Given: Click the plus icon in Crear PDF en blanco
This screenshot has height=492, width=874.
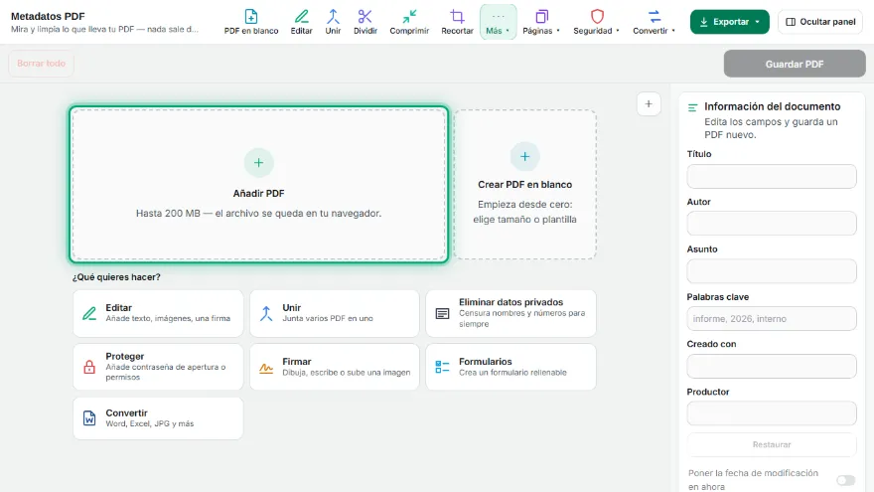Looking at the screenshot, I should (x=525, y=157).
